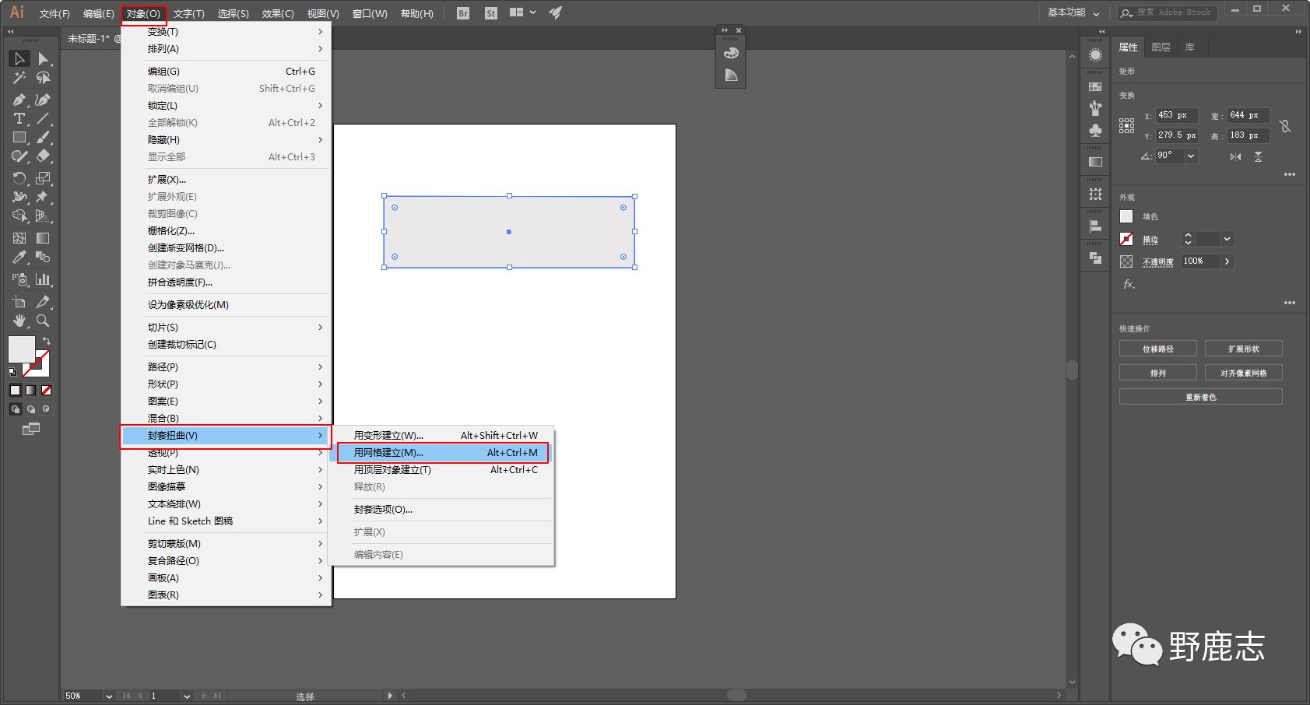Select the Eyedropper tool
Viewport: 1310px width, 705px height.
[x=19, y=258]
